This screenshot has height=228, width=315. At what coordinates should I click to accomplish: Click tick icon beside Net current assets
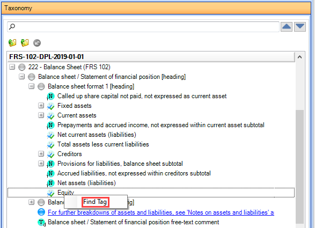(x=50, y=135)
